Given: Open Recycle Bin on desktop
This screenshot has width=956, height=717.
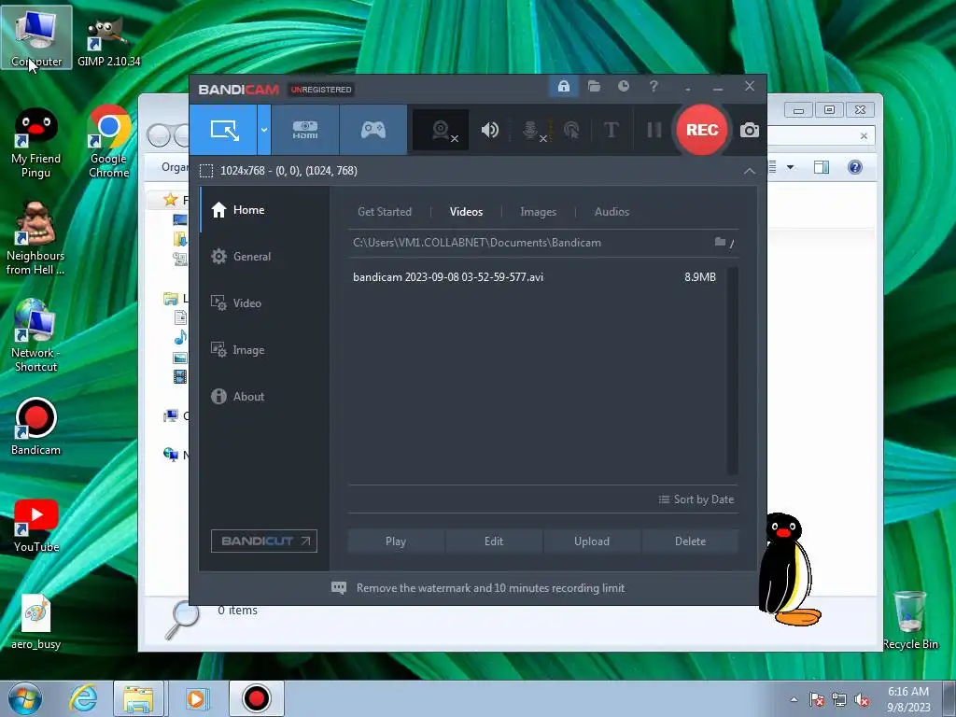Looking at the screenshot, I should [x=910, y=620].
